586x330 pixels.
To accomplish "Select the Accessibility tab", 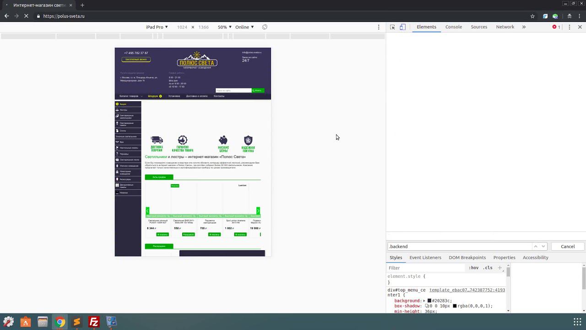I will coord(535,258).
